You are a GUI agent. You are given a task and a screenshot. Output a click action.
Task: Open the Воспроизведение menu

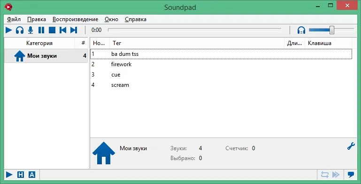coord(75,19)
